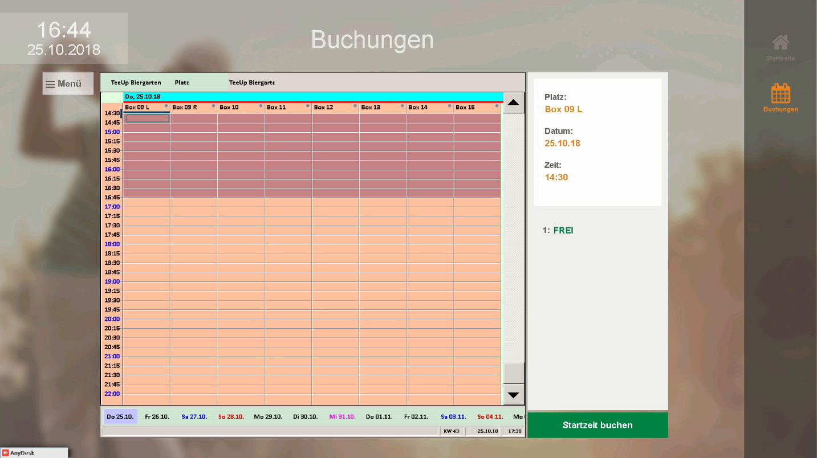The width and height of the screenshot is (817, 458).
Task: Select the Mi 31.10. day tab
Action: [x=342, y=416]
